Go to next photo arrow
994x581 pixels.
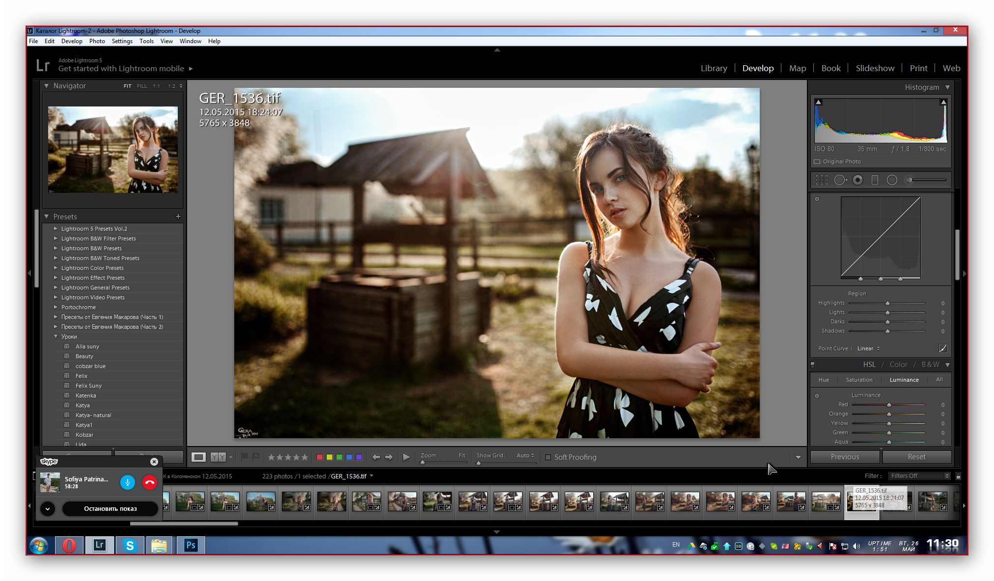[389, 457]
